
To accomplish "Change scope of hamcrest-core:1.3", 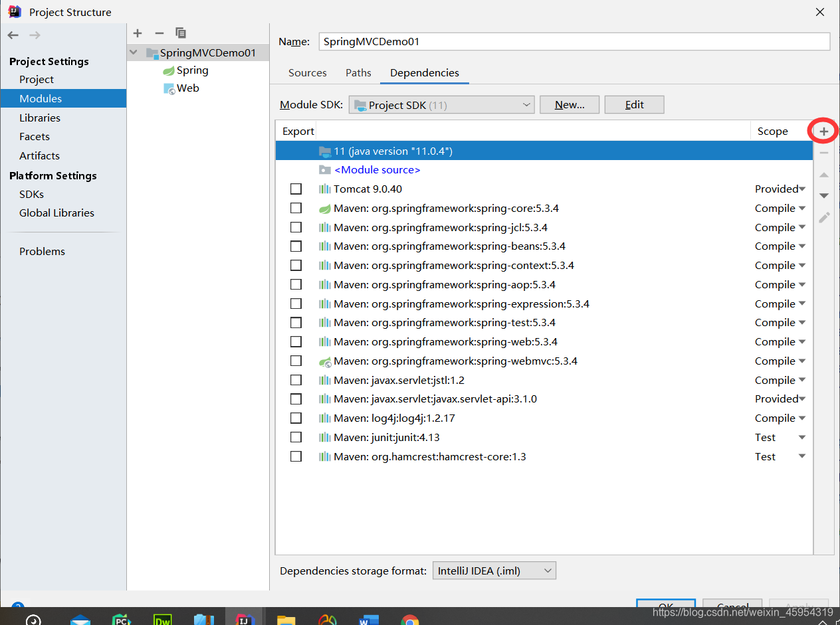I will [780, 457].
